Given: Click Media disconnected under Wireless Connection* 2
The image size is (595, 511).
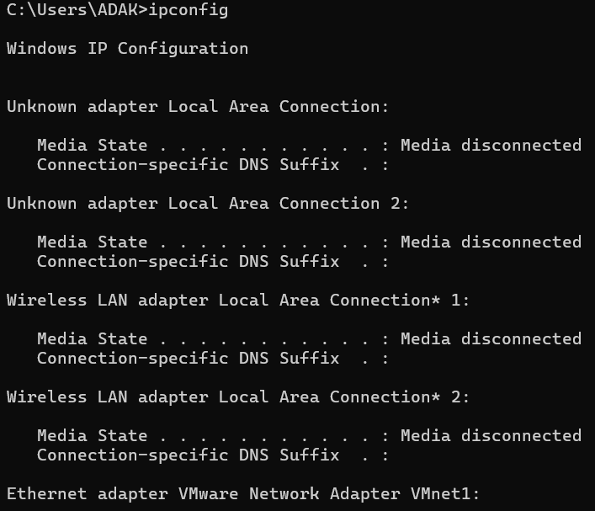Looking at the screenshot, I should point(491,436).
